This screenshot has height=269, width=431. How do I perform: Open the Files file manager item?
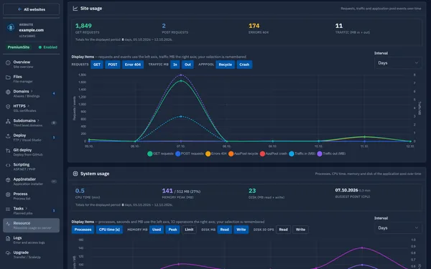coord(32,79)
